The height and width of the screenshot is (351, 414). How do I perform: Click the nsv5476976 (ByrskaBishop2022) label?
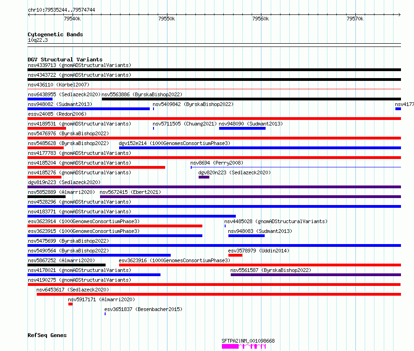[68, 133]
